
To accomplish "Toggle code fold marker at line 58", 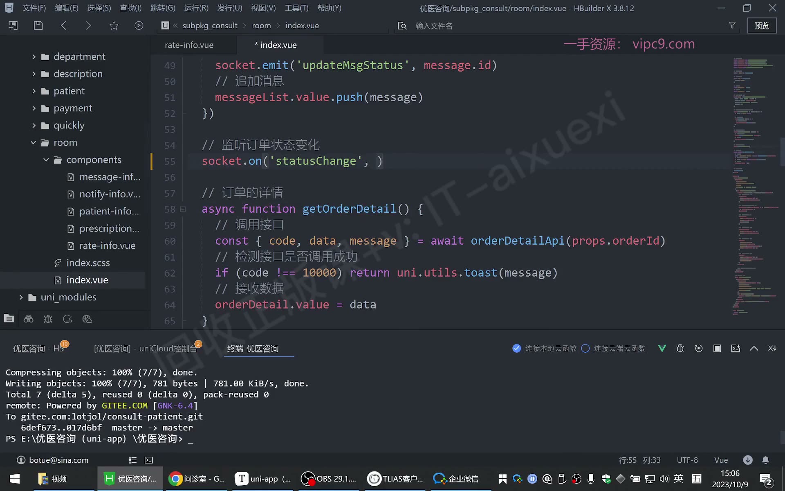I will pyautogui.click(x=183, y=209).
